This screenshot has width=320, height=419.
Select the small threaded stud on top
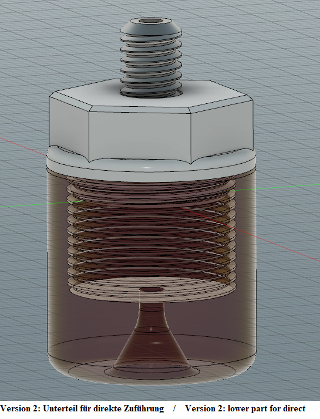tap(151, 58)
